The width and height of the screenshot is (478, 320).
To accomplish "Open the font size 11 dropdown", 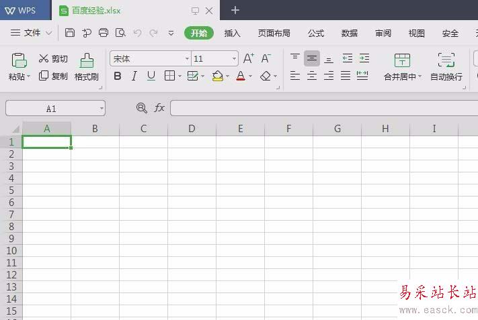I will (234, 58).
